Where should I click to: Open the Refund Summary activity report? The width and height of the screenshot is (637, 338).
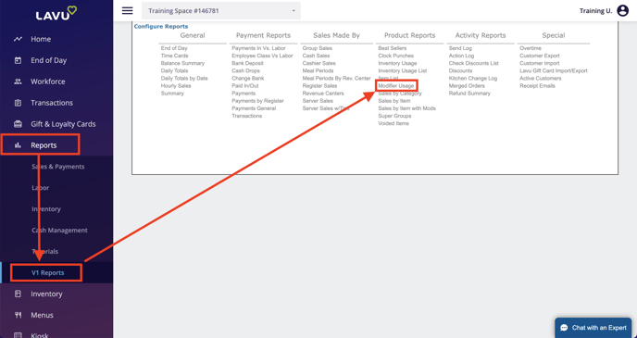tap(469, 94)
